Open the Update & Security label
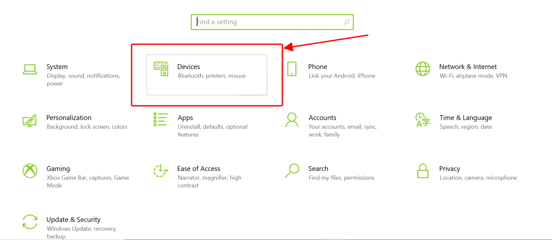This screenshot has height=240, width=552. [73, 220]
